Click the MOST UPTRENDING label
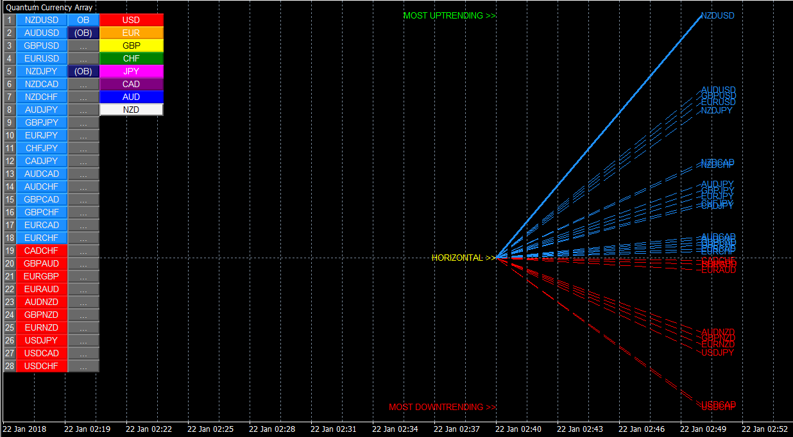The width and height of the screenshot is (793, 437). pos(449,15)
